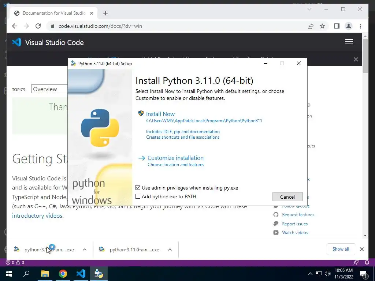The width and height of the screenshot is (375, 281).
Task: Click scroll down arrow on page scrollbar
Action: point(365,235)
